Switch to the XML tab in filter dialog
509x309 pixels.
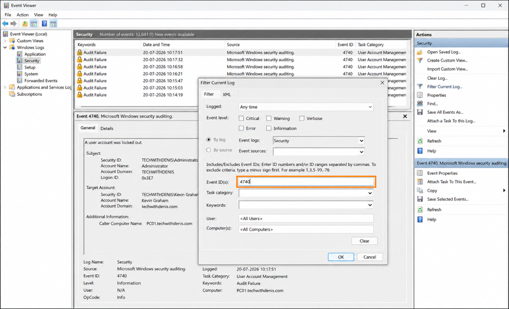(x=227, y=95)
